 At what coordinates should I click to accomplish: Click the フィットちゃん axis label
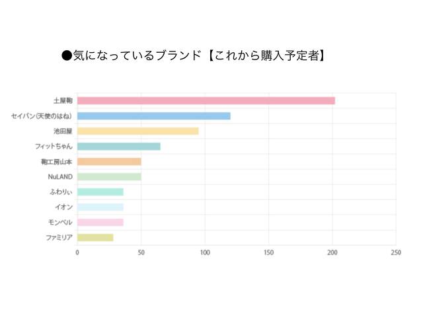tap(54, 146)
